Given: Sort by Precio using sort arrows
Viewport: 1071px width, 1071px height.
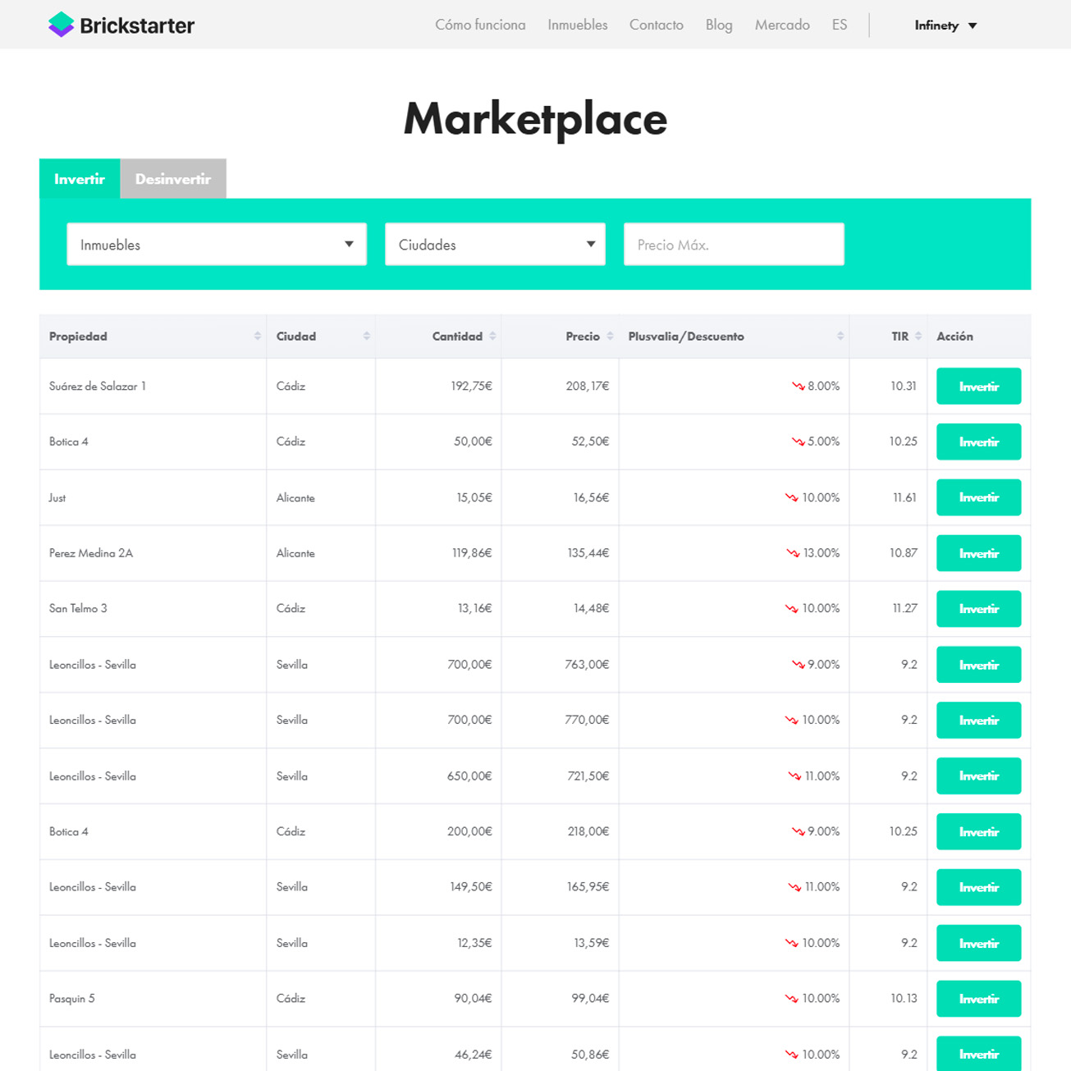Looking at the screenshot, I should point(610,336).
